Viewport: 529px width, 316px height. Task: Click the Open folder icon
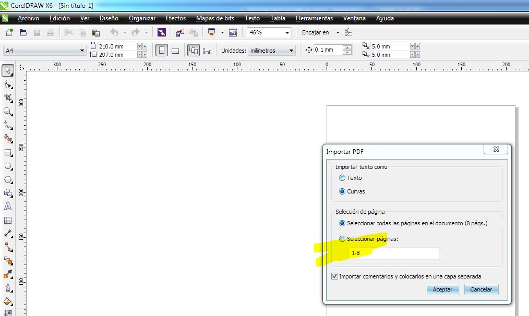pyautogui.click(x=23, y=32)
